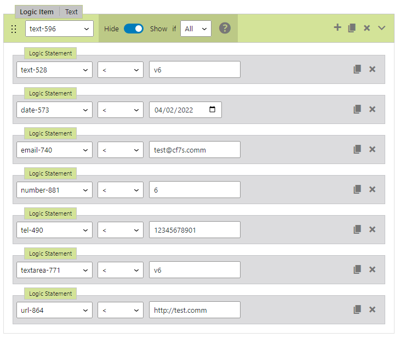Viewport: 400px width, 338px height.
Task: Open the operator dropdown for tel-490
Action: click(x=121, y=230)
